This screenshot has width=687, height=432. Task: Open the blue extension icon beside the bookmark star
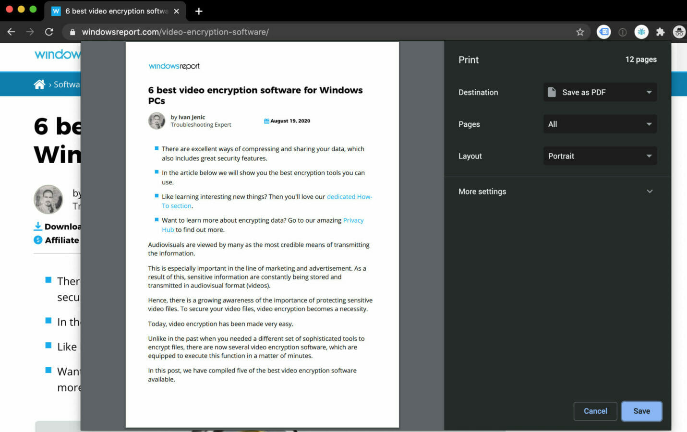click(603, 32)
